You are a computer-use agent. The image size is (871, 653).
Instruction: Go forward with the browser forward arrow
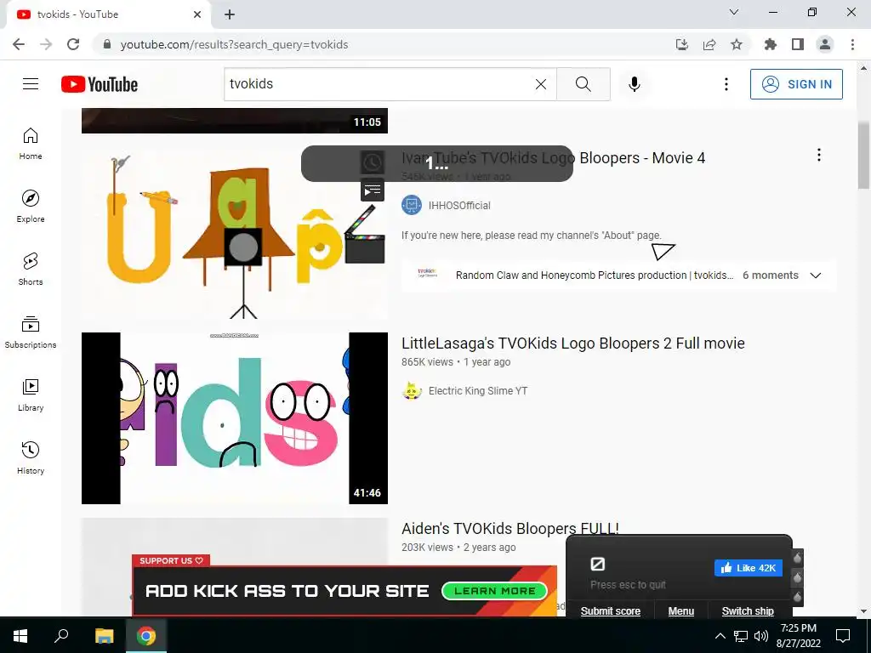pyautogui.click(x=46, y=44)
